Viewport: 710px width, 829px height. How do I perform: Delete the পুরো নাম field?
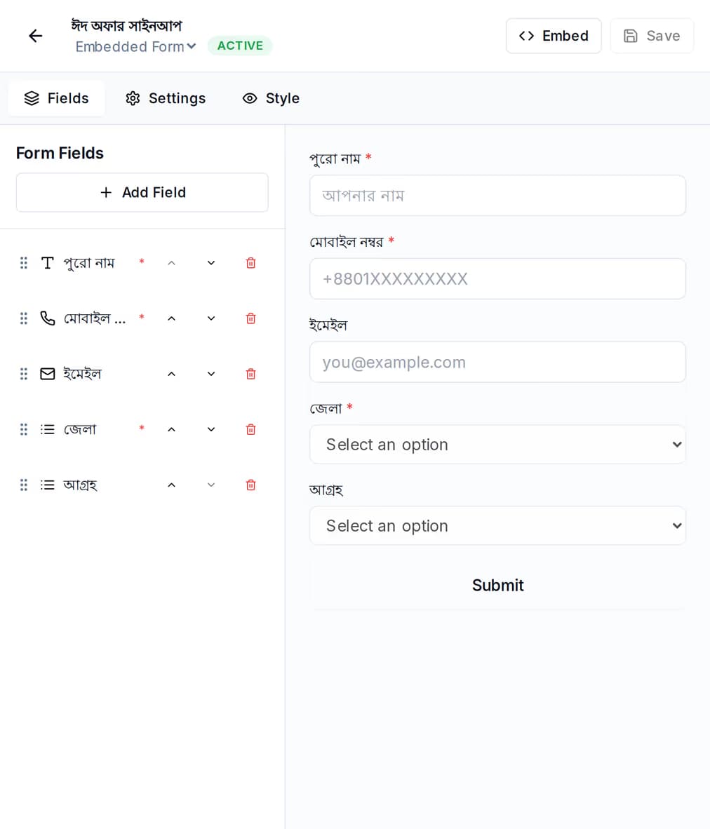pyautogui.click(x=250, y=263)
